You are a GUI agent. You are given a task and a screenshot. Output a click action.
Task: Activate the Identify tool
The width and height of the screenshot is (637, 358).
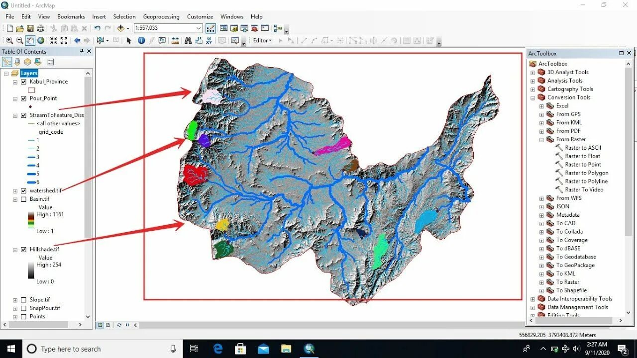tap(141, 41)
